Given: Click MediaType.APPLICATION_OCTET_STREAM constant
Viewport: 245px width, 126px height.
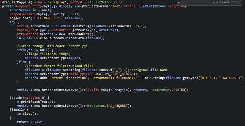Looking at the screenshot, I should [x=101, y=74].
